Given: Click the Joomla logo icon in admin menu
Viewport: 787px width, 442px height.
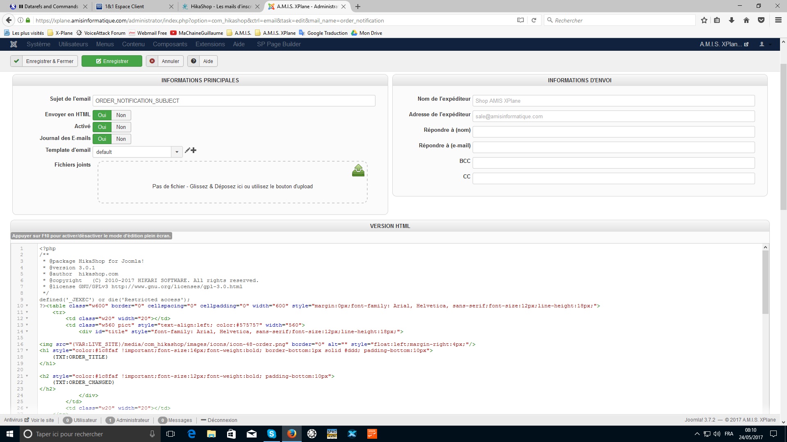Looking at the screenshot, I should (x=14, y=44).
